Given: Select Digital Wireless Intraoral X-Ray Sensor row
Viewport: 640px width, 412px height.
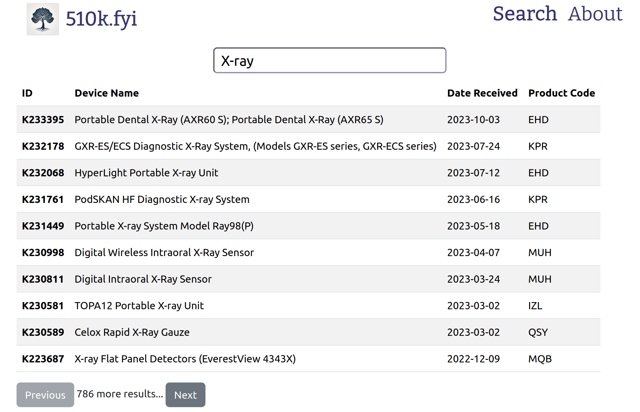Looking at the screenshot, I should pyautogui.click(x=308, y=253).
